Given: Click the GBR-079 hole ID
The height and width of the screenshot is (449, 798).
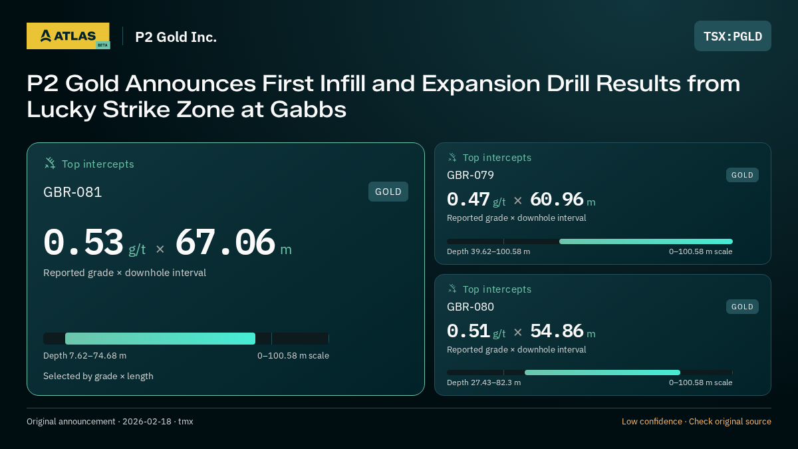Looking at the screenshot, I should pos(470,175).
